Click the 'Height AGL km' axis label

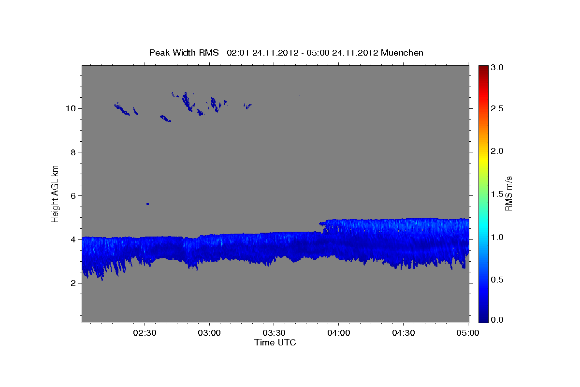pos(55,193)
